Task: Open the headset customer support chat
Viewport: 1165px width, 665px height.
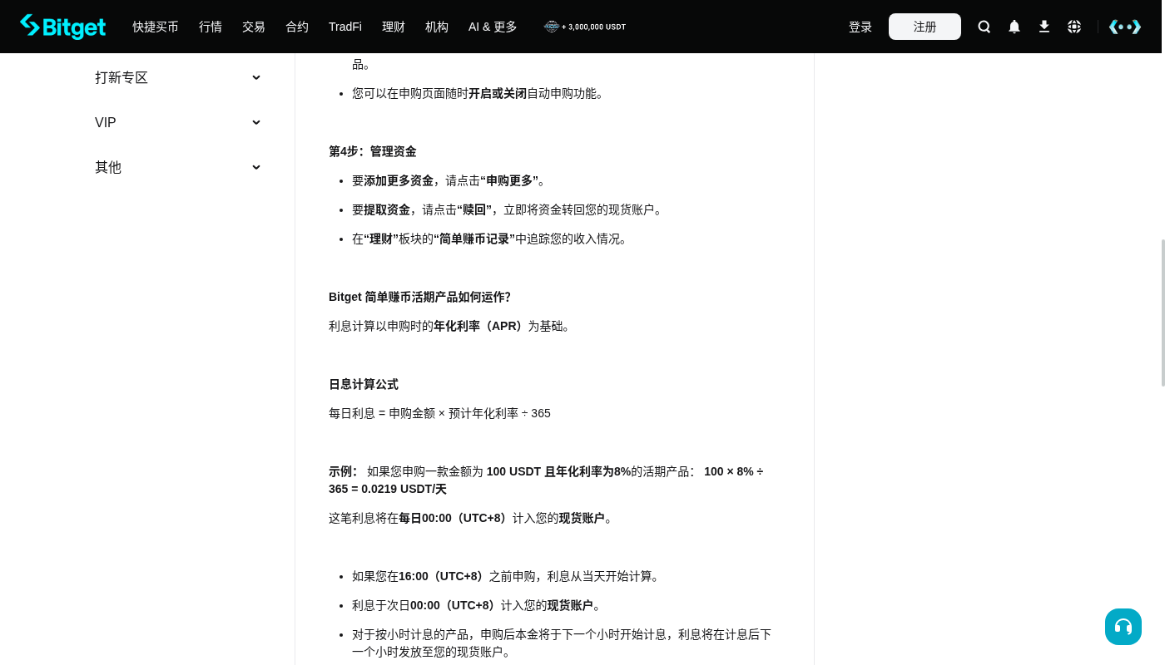Action: click(1123, 627)
